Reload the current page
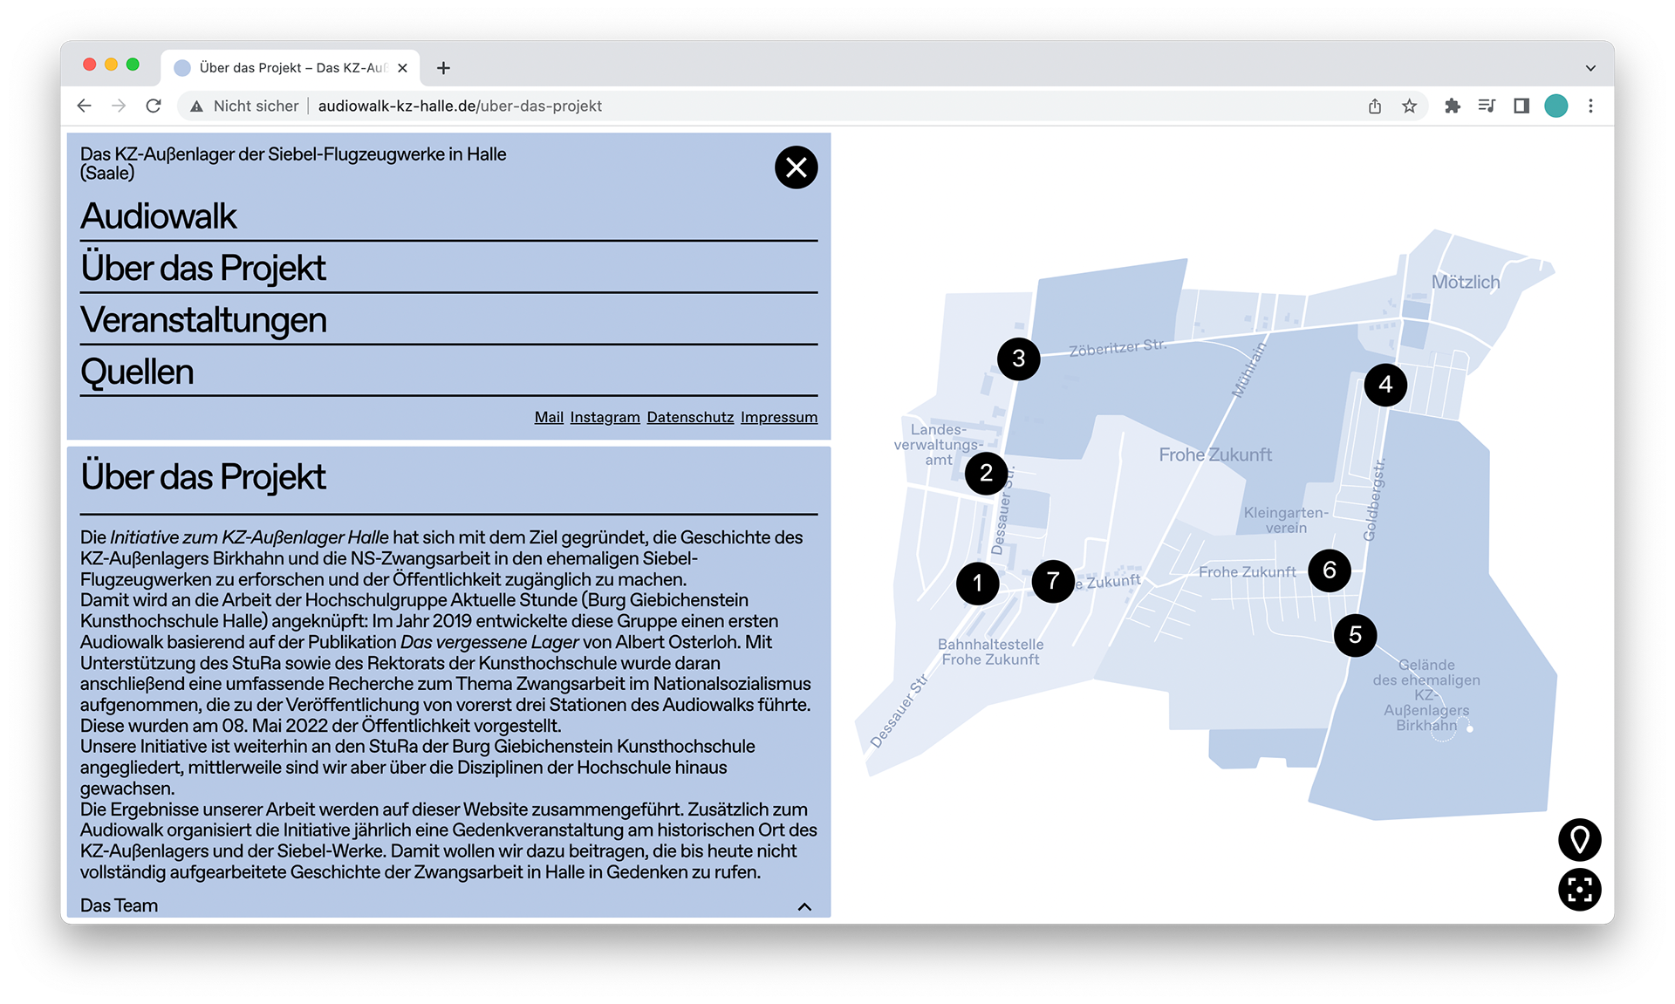This screenshot has width=1675, height=1004. pyautogui.click(x=154, y=106)
